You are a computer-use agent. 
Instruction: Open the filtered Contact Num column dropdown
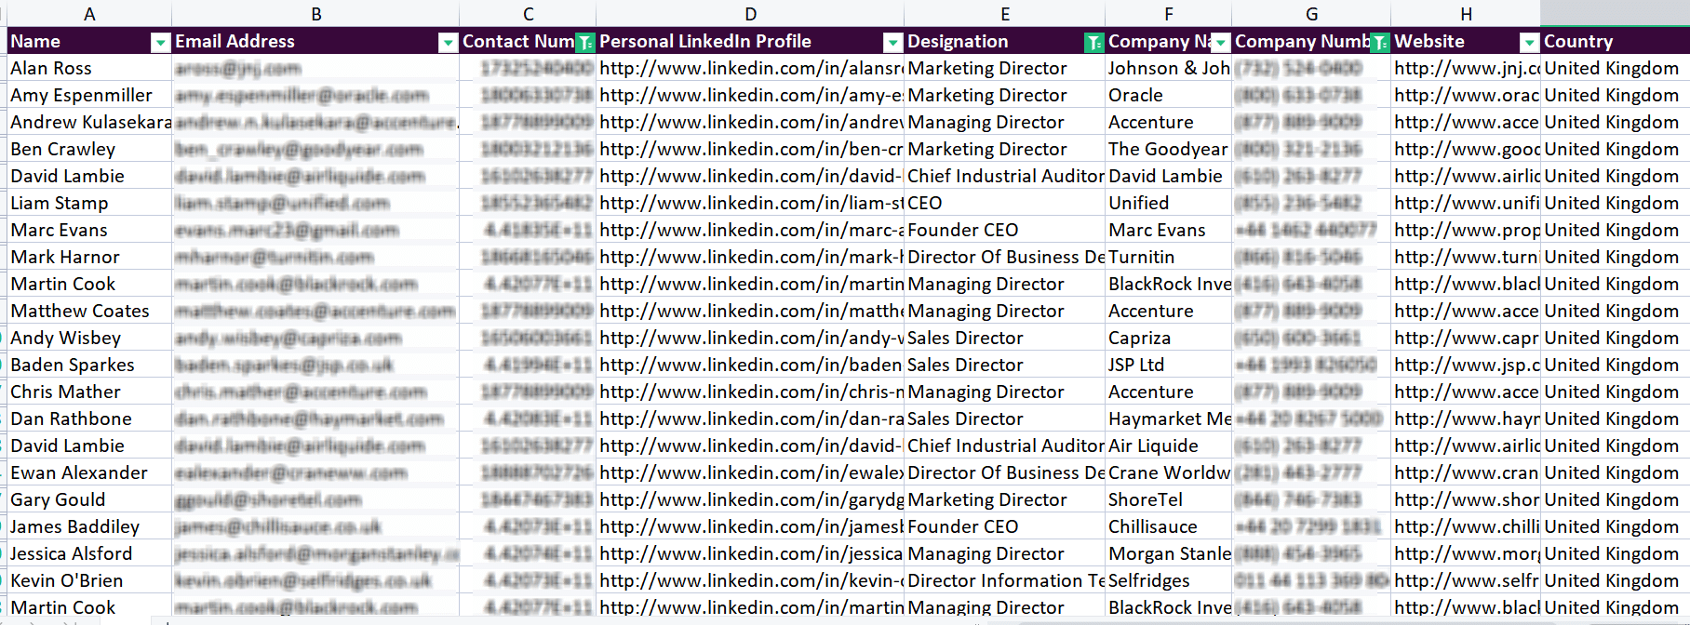(x=585, y=43)
